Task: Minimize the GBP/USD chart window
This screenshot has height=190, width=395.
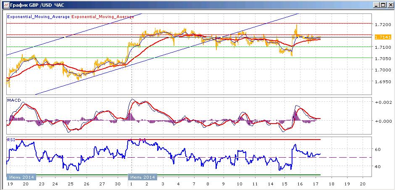Action: pyautogui.click(x=377, y=5)
